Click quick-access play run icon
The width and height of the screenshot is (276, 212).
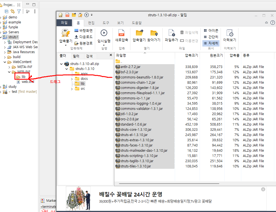click(x=87, y=15)
